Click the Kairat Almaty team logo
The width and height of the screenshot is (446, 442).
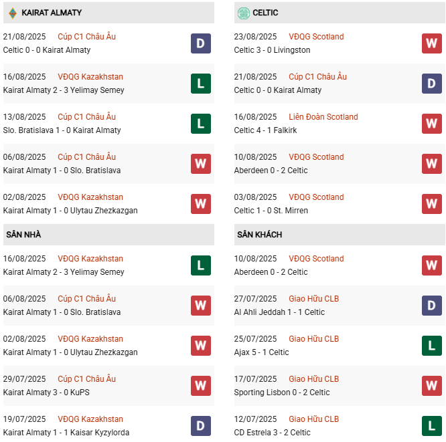(12, 13)
